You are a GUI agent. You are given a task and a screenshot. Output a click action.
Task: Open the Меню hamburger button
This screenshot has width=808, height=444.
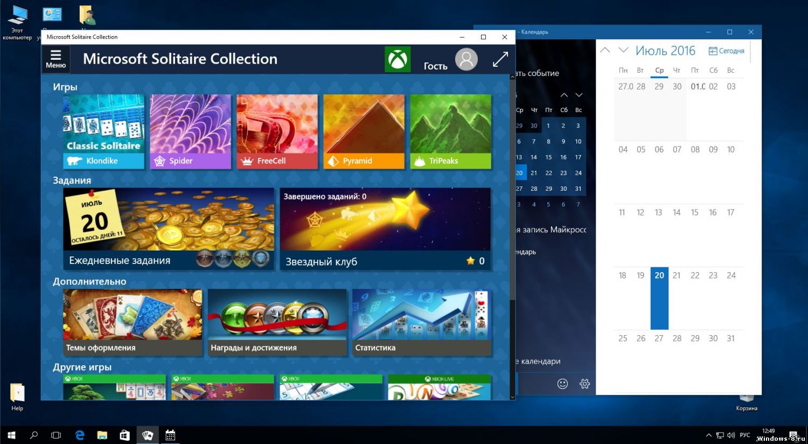coord(55,59)
